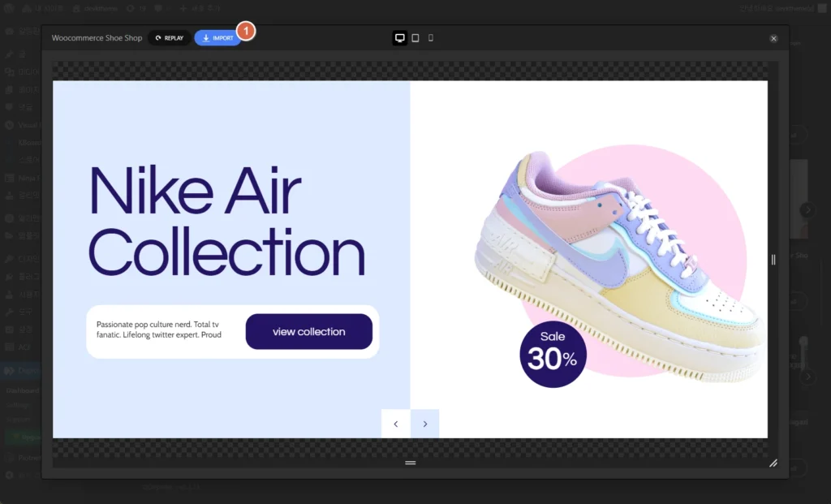The height and width of the screenshot is (504, 831).
Task: Go to previous slide with left arrow
Action: coord(396,424)
